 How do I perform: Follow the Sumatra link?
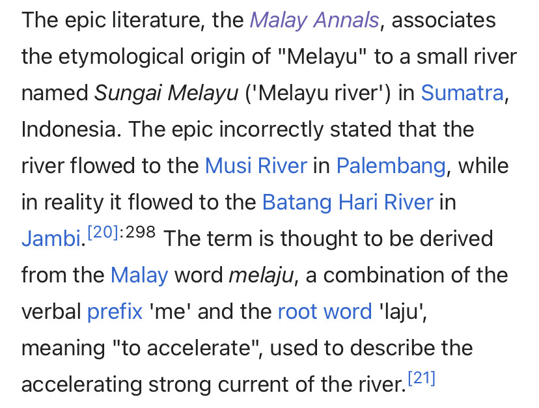click(462, 93)
